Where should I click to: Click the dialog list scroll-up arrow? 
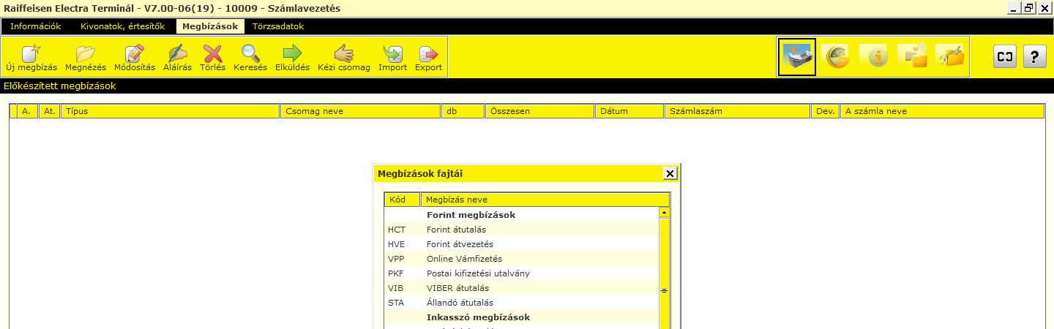tap(664, 213)
